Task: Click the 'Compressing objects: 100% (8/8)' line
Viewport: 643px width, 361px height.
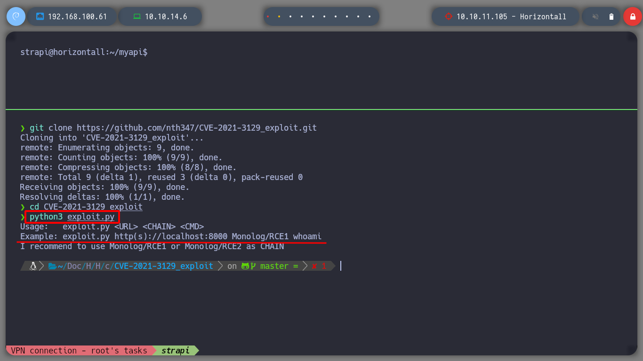Action: click(129, 167)
